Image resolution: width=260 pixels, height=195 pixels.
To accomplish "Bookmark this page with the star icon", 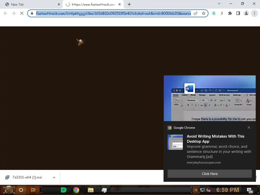I will (204, 13).
